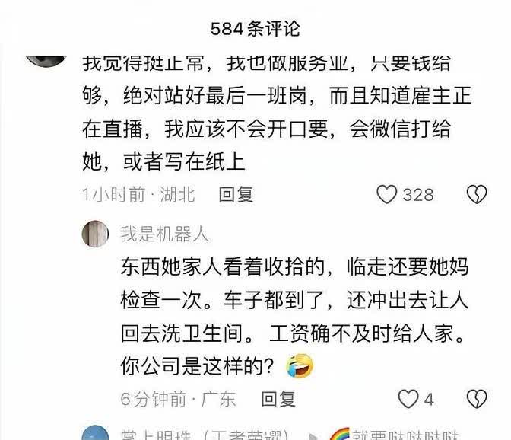Tap the laughing-crying emoji in the reply
Screen dimensions: 511x440
300,365
